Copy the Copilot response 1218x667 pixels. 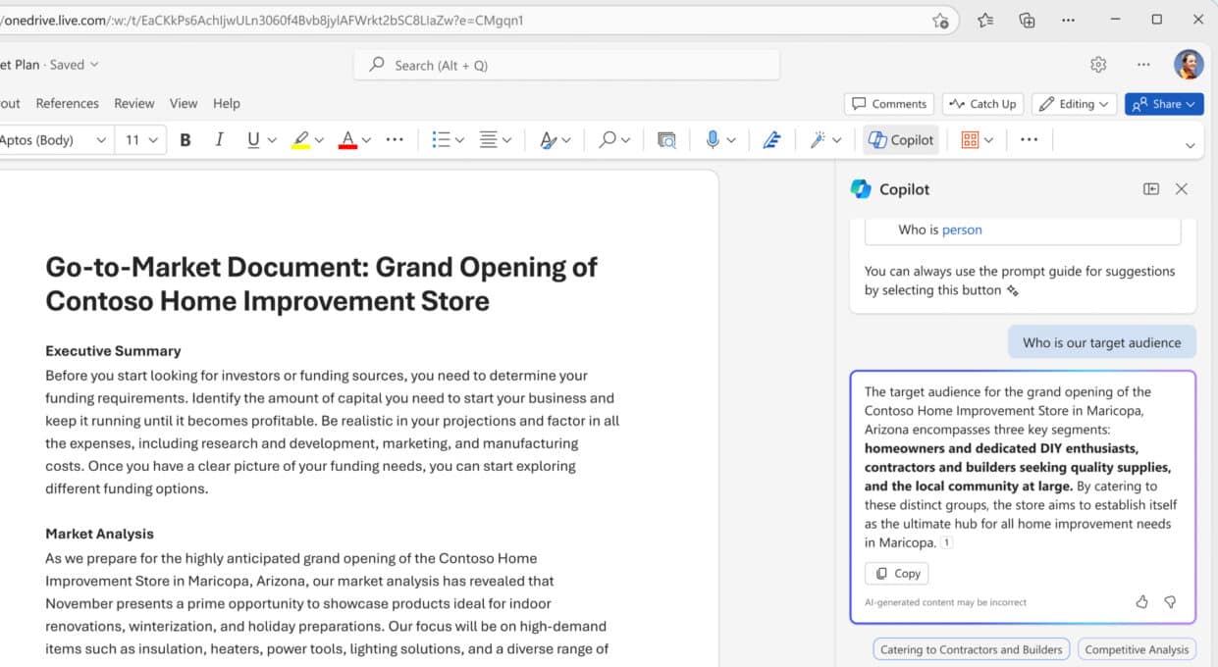(896, 574)
